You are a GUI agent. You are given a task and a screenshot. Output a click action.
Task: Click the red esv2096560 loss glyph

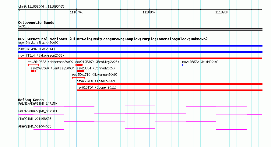point(33,71)
